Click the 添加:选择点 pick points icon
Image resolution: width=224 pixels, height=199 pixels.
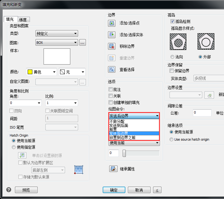click(112, 23)
